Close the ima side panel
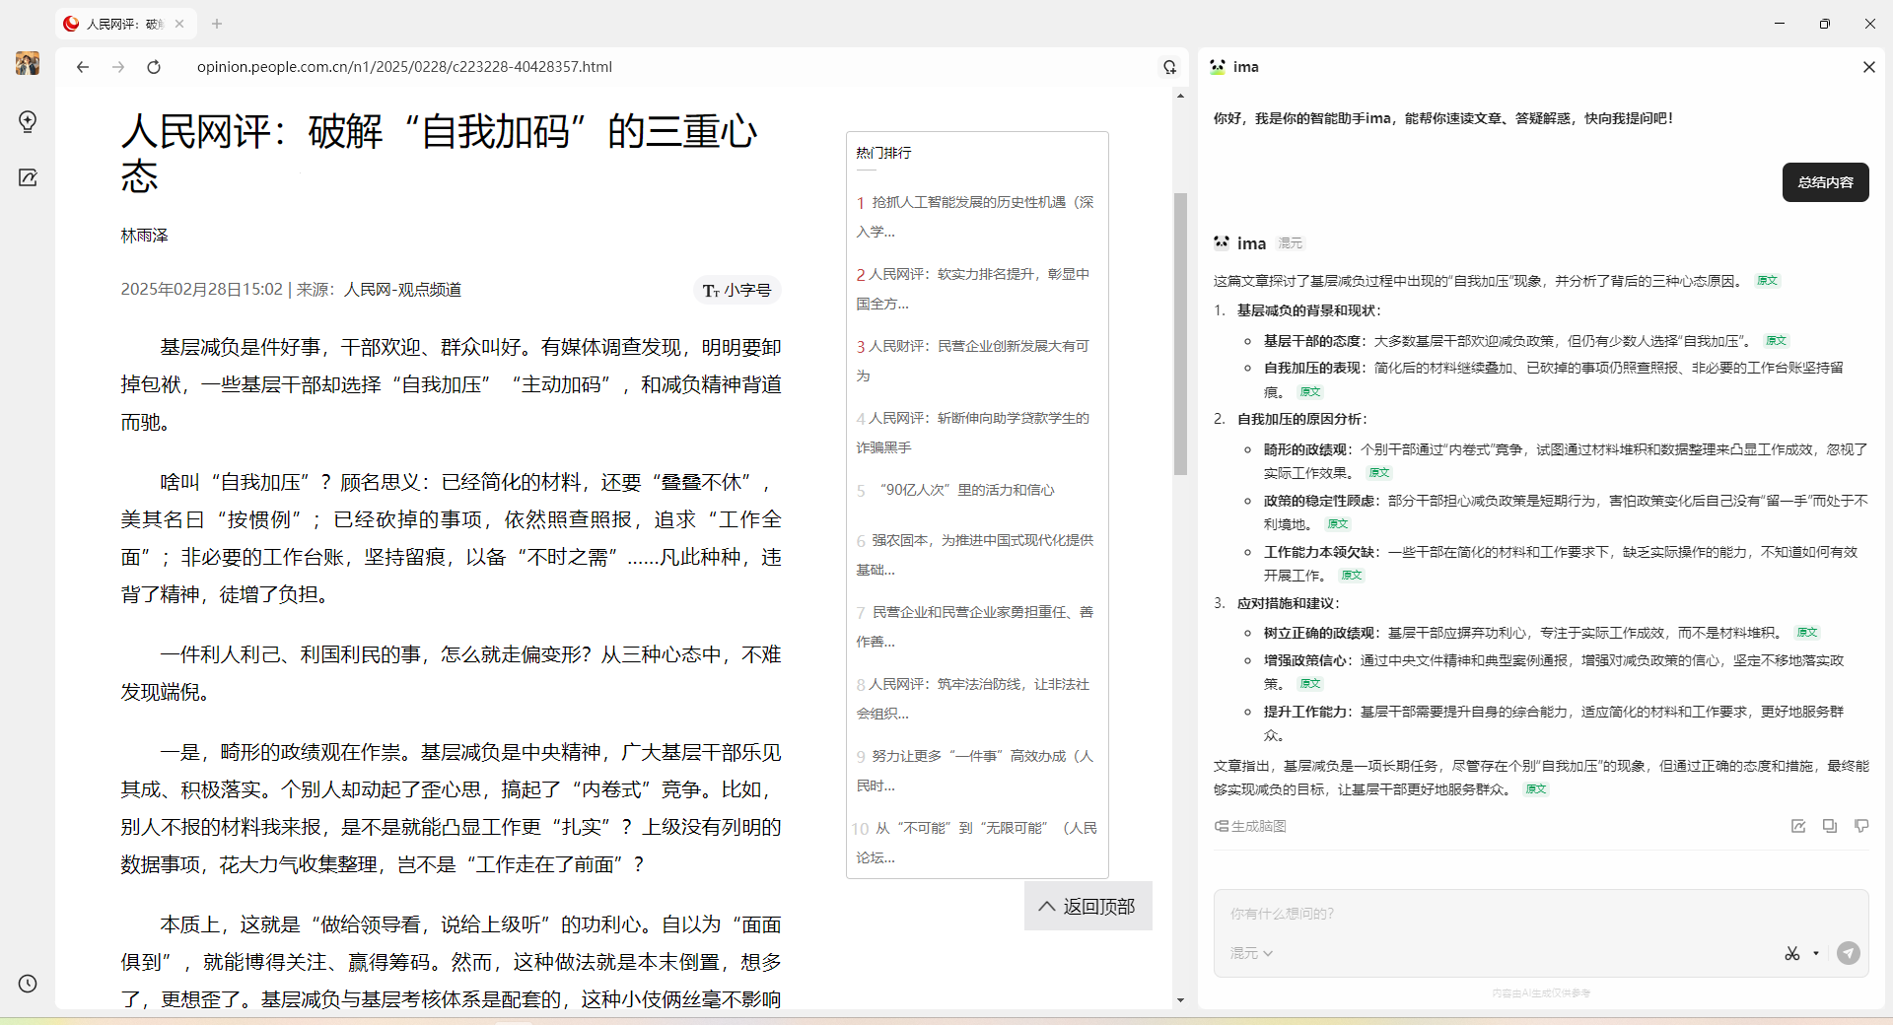Screen dimensions: 1893x1025 click(1868, 67)
